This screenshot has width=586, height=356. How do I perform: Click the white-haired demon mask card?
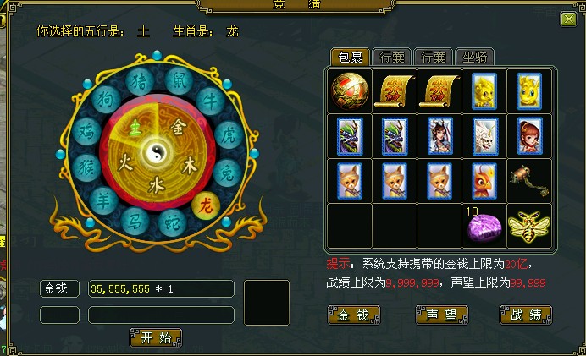484,136
